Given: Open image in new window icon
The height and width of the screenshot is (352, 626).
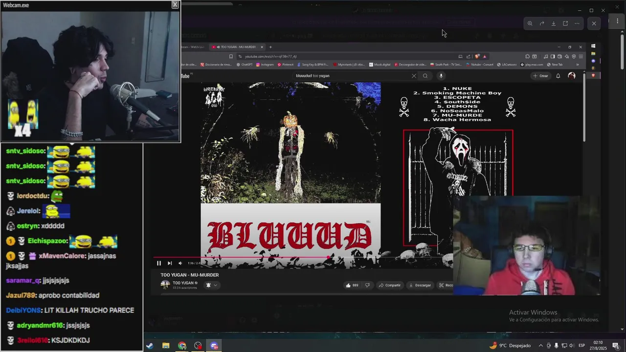Looking at the screenshot, I should [565, 23].
